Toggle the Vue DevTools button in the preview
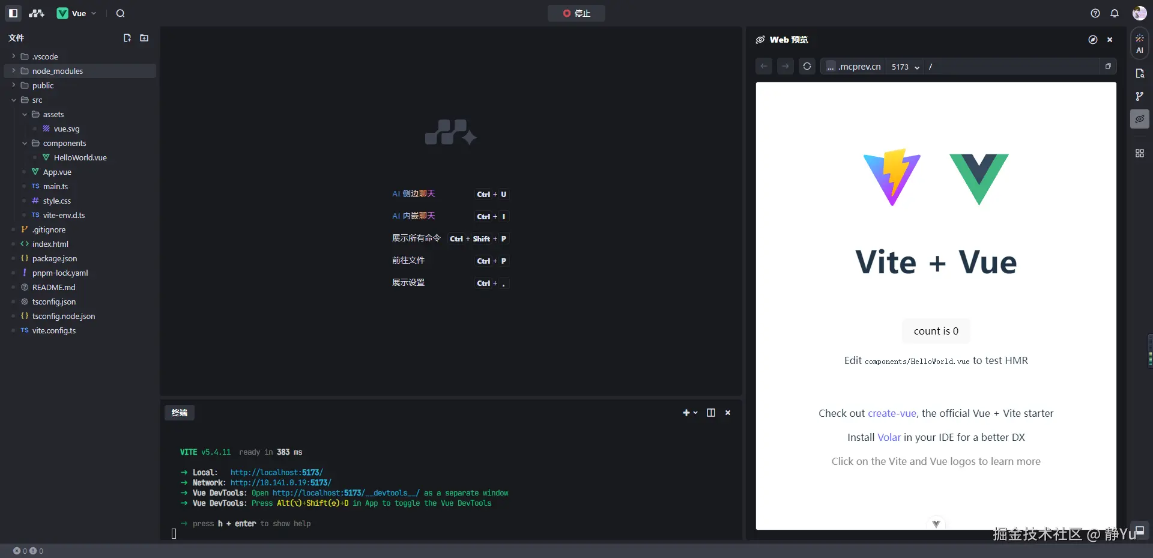Viewport: 1153px width, 558px height. [x=936, y=524]
